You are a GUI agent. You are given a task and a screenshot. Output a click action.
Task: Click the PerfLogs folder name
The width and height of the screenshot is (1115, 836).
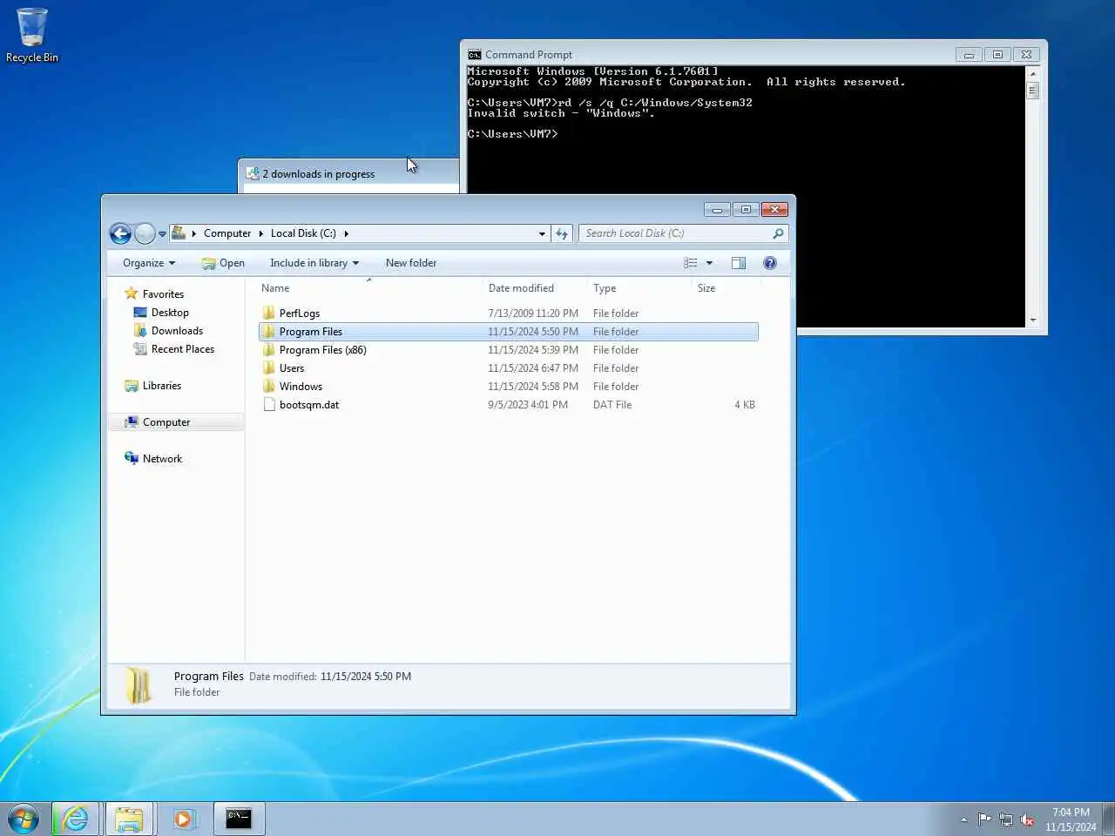point(300,313)
